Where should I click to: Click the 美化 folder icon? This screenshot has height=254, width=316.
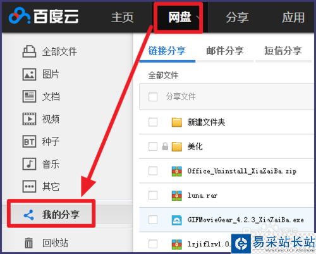click(x=177, y=146)
